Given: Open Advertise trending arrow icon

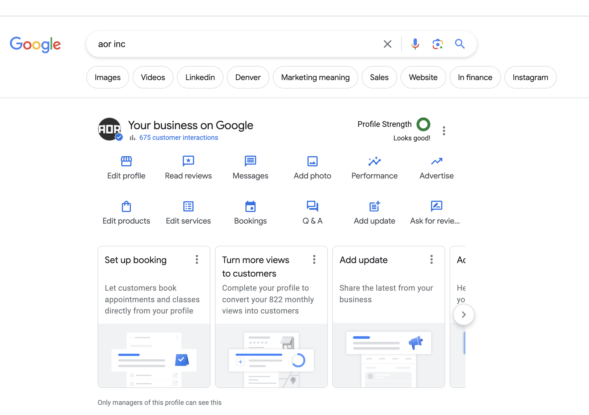Looking at the screenshot, I should (437, 161).
